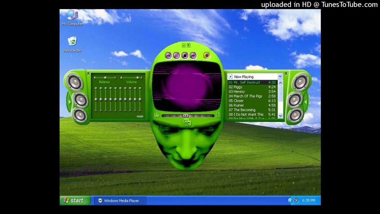Open the Now Playing dropdown

[x=280, y=77]
